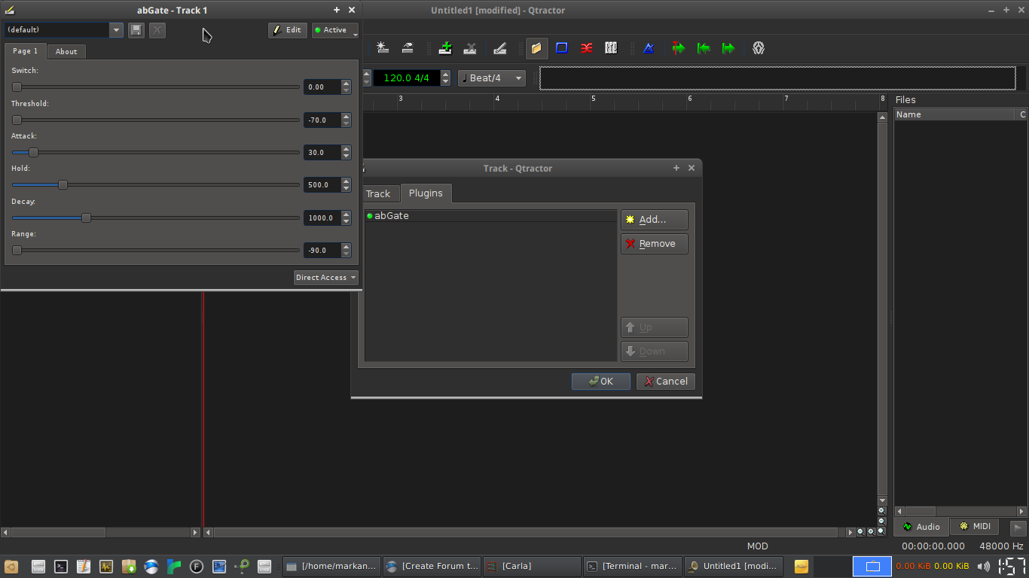Open the Carla taskbar window button
Image resolution: width=1029 pixels, height=578 pixels.
532,566
